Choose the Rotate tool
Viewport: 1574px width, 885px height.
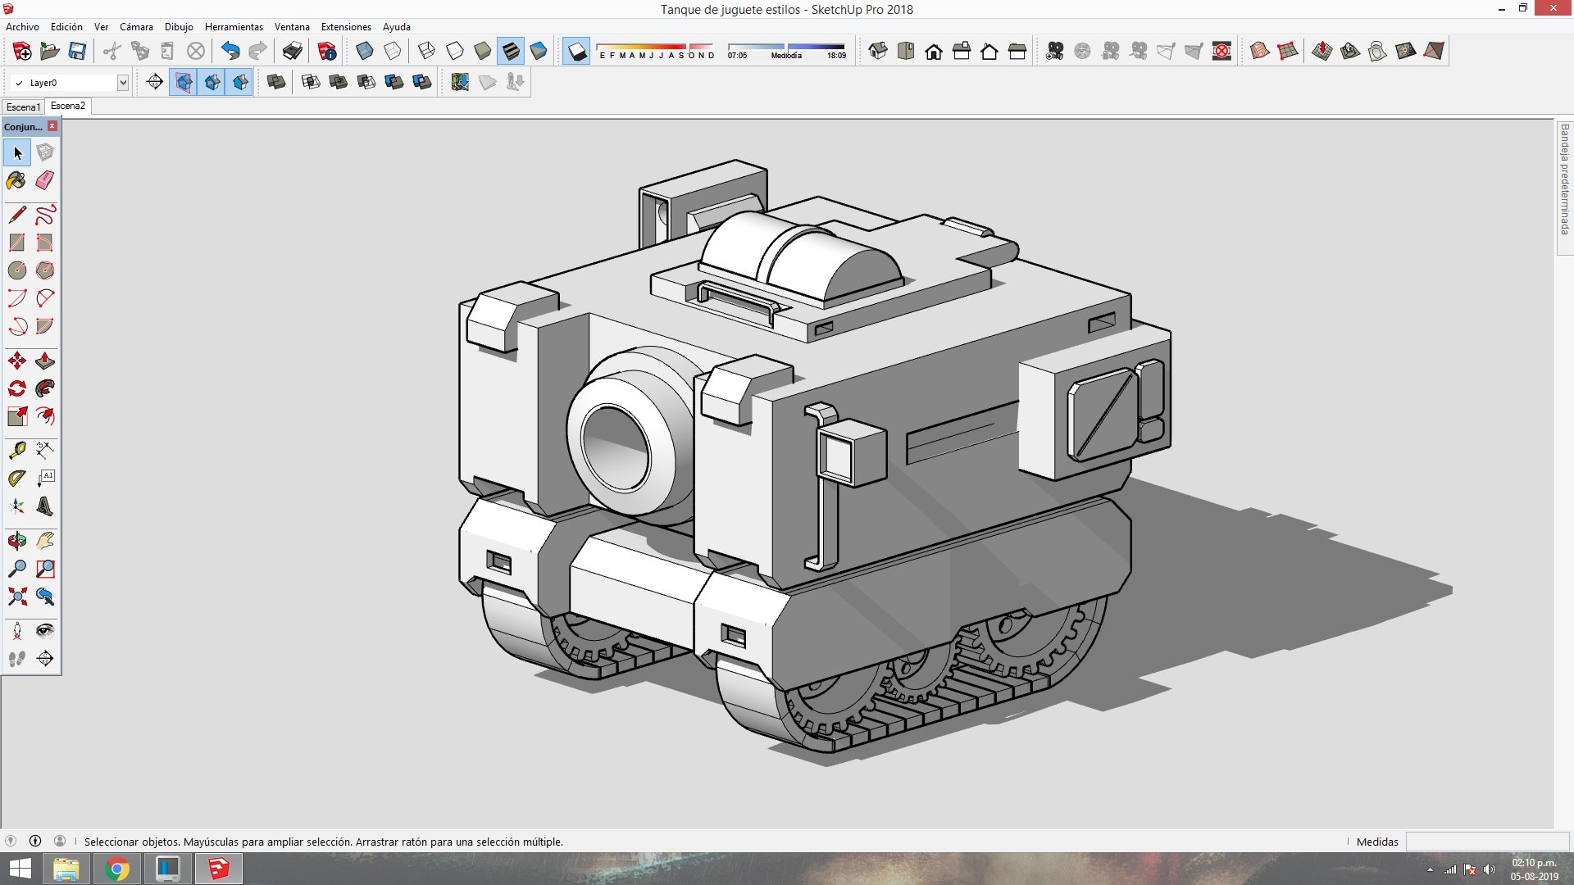[16, 388]
